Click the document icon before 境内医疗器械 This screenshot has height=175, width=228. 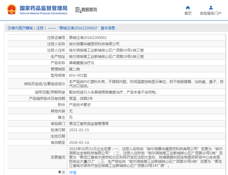[9, 28]
